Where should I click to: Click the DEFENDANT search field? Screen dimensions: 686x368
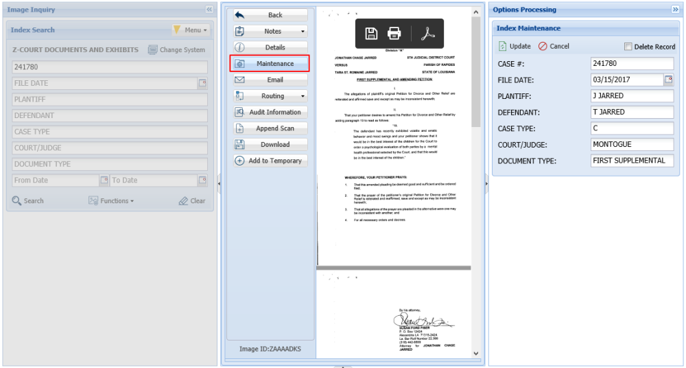110,115
